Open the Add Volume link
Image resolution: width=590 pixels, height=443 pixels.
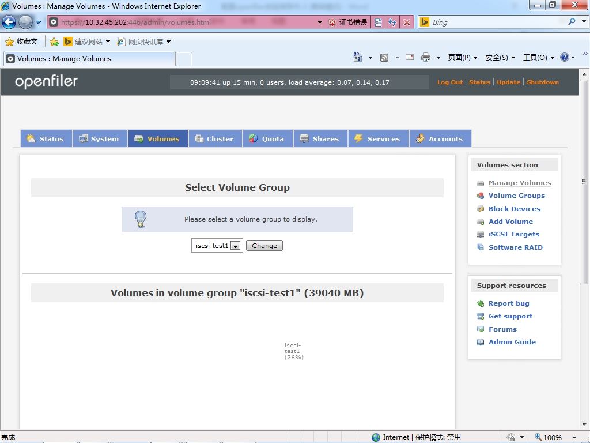click(x=510, y=221)
